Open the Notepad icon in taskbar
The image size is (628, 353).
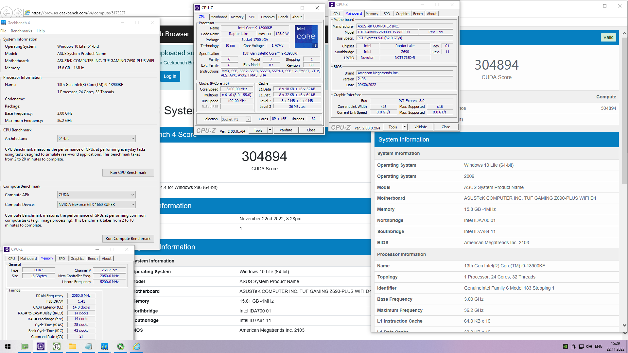click(x=89, y=346)
